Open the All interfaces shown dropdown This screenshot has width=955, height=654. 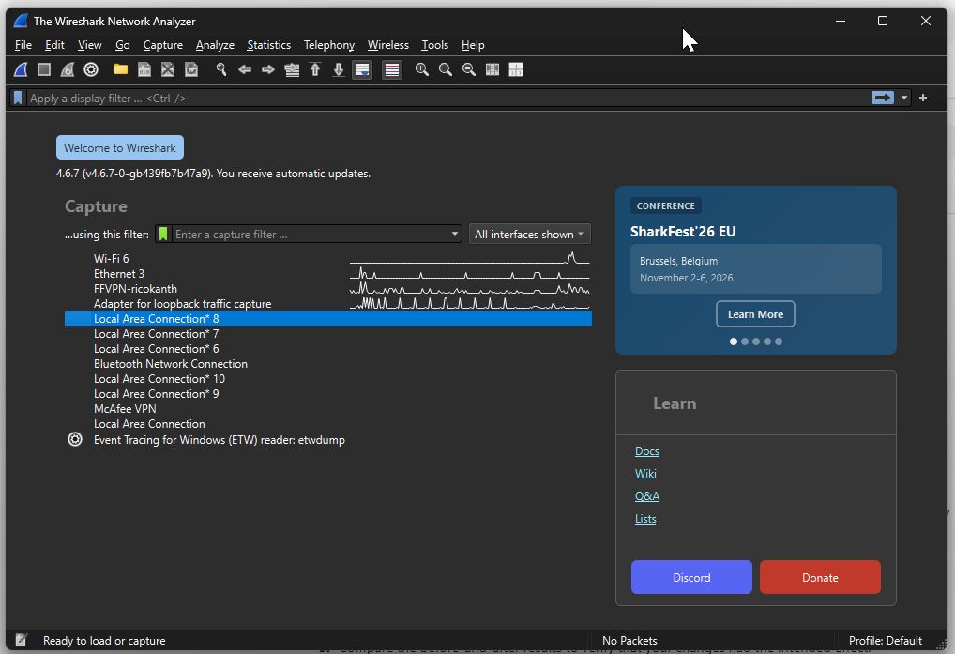529,234
